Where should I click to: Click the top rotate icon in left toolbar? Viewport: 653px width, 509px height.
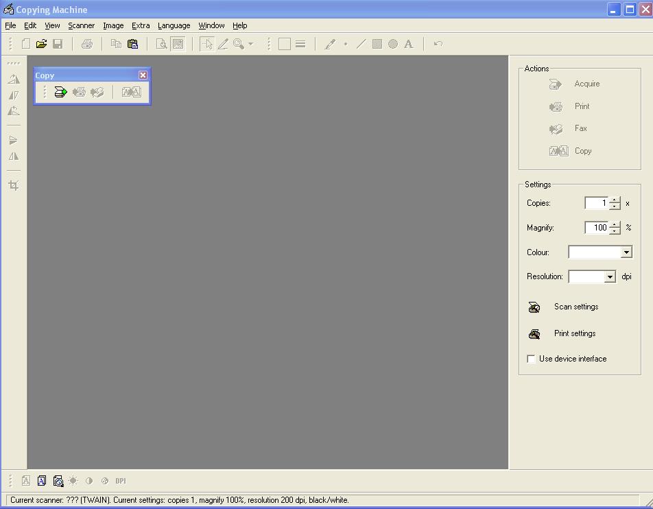point(14,79)
